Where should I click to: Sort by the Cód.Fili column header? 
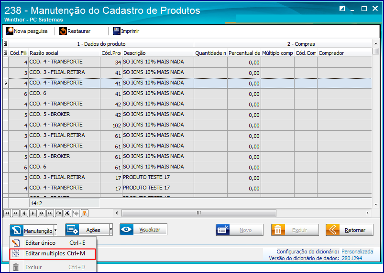18,53
